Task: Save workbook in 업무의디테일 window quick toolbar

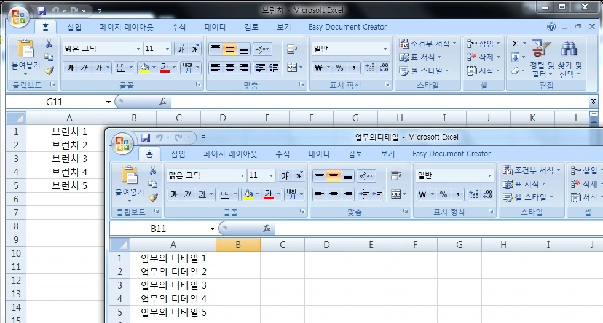Action: pos(145,137)
